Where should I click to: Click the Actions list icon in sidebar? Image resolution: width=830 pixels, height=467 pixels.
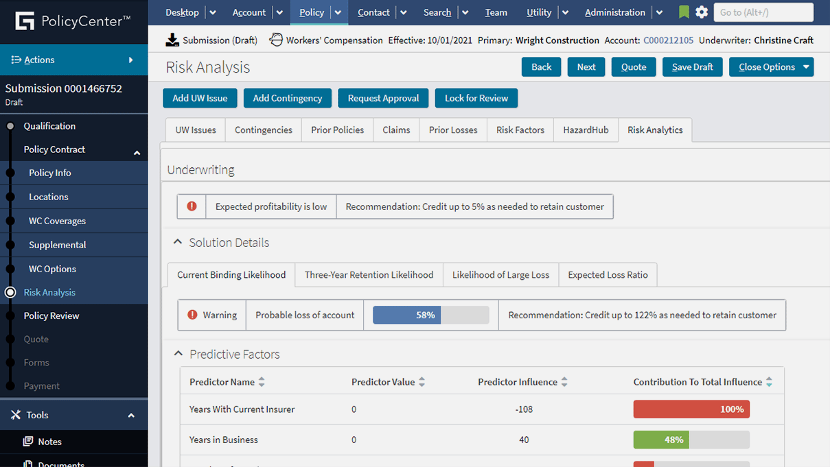tap(17, 60)
